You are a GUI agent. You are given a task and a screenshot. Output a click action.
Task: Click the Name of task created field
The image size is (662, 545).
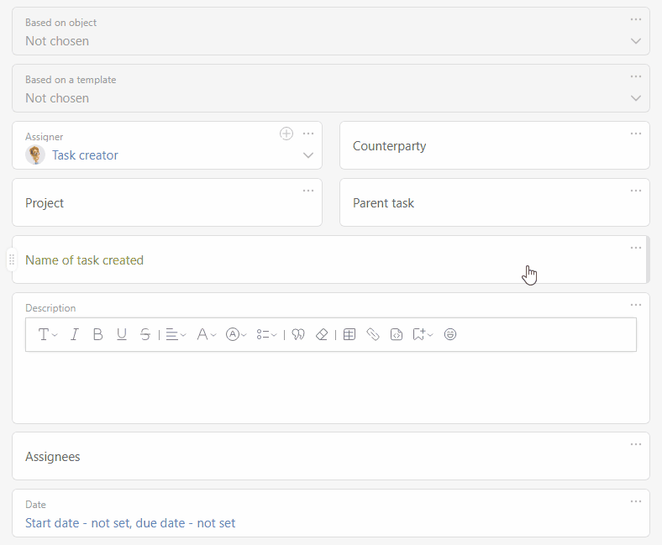[331, 259]
